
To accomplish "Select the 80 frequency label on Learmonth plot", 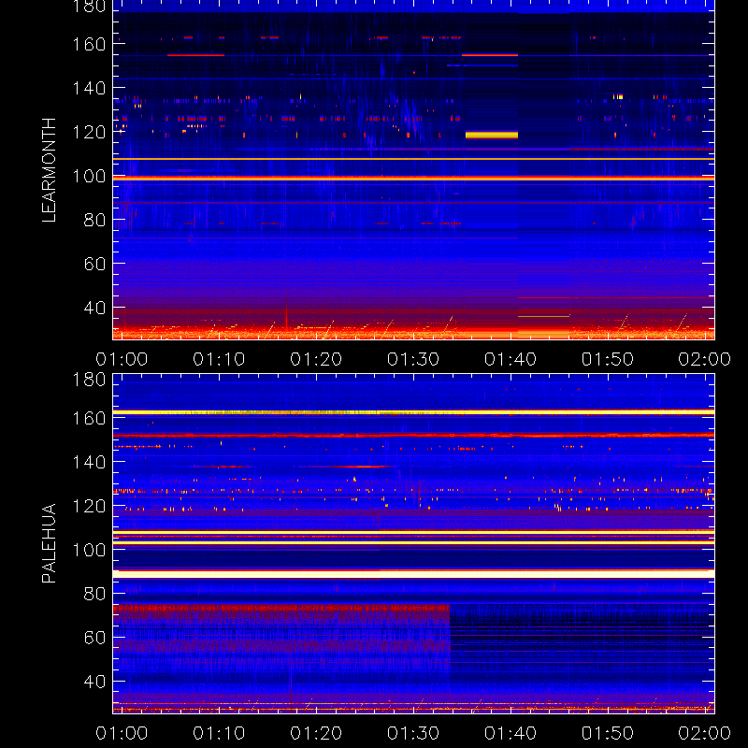I will pyautogui.click(x=94, y=220).
